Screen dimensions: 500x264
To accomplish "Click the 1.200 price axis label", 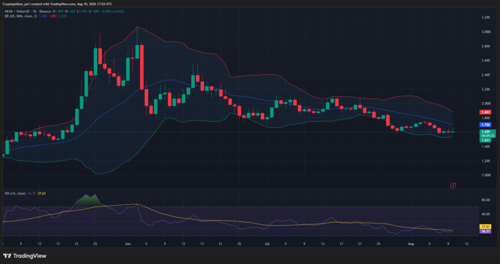I will [486, 161].
